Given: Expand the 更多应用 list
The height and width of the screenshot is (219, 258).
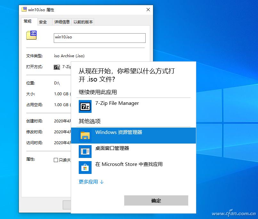Looking at the screenshot, I should click(91, 182).
